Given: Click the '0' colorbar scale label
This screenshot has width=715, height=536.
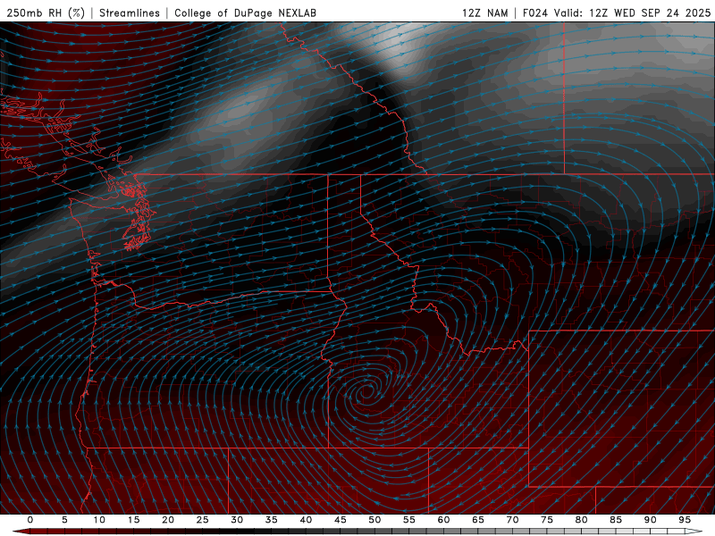Looking at the screenshot, I should (x=30, y=520).
